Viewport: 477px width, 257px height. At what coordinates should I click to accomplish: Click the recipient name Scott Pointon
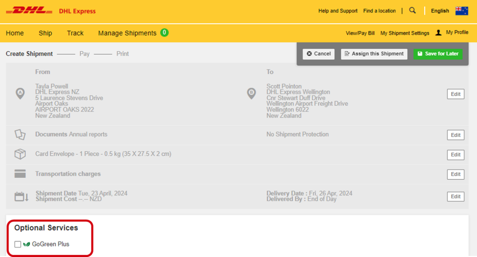click(284, 86)
